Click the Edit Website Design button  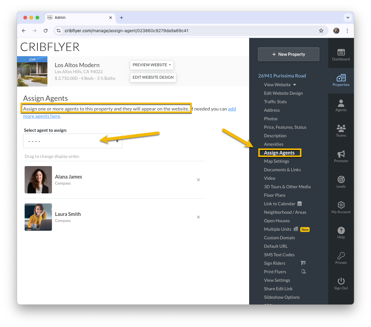coord(153,77)
